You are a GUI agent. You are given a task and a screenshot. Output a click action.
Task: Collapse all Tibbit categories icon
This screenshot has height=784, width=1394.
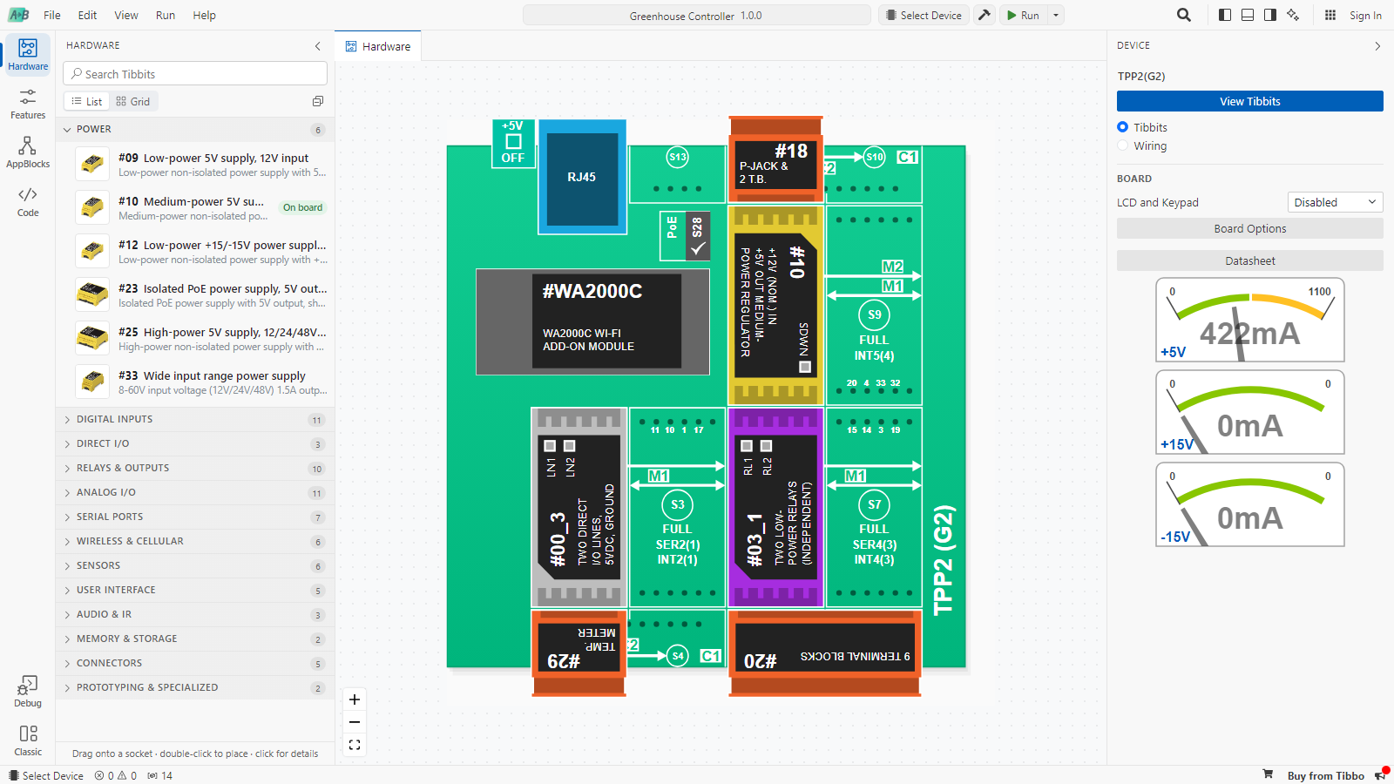point(318,101)
